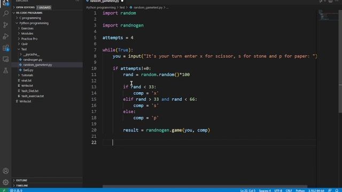Click the file icon beside Yash_Diet.txt

click(x=19, y=91)
